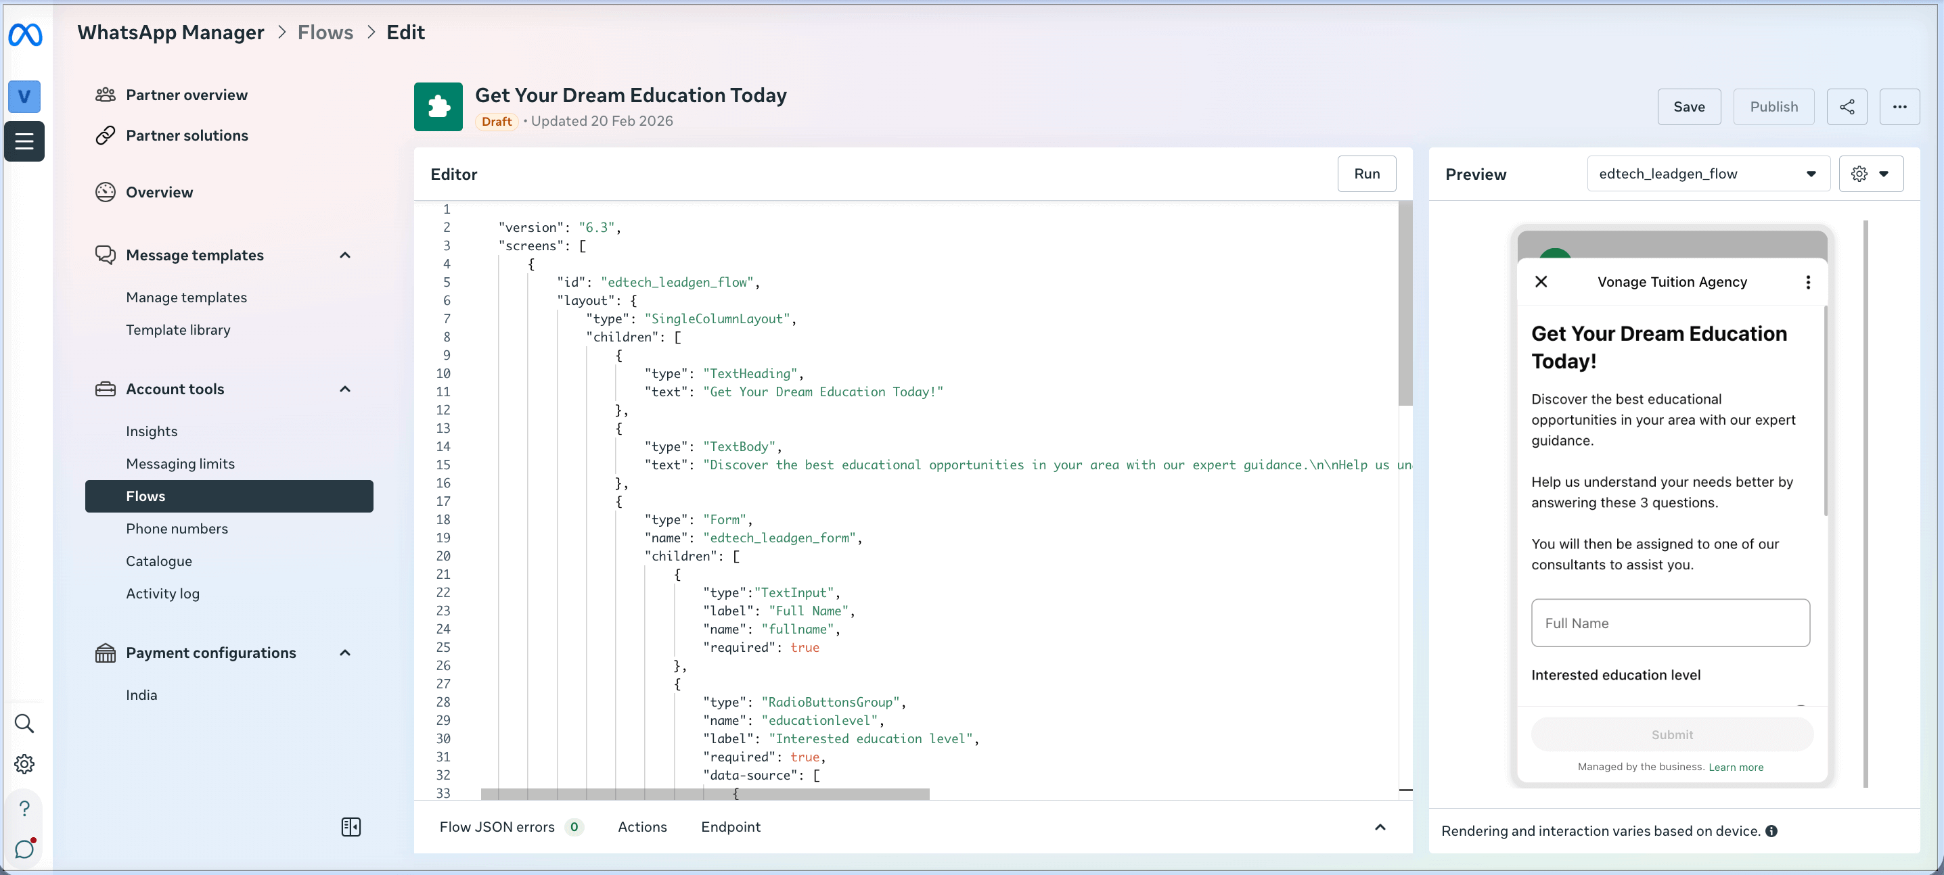Click the Meta logo icon
This screenshot has width=1944, height=875.
pyautogui.click(x=25, y=34)
